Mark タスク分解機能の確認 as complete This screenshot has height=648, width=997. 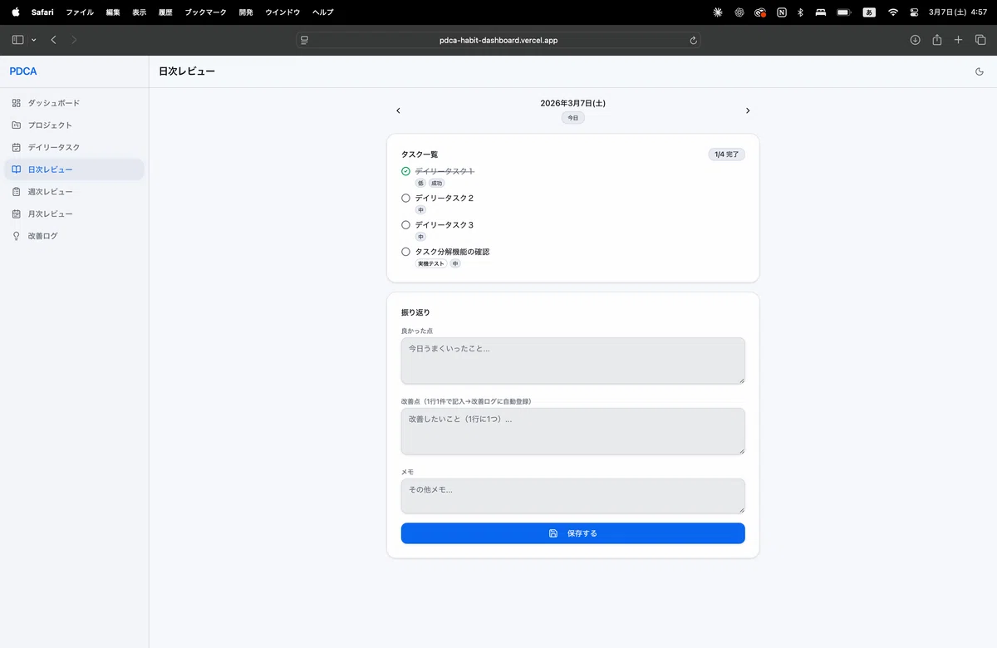coord(405,251)
